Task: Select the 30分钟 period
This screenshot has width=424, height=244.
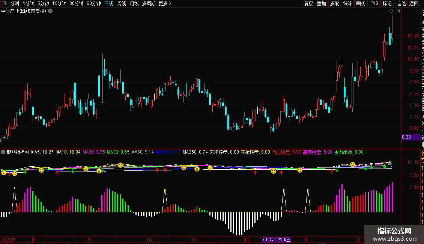Action: [x=77, y=3]
